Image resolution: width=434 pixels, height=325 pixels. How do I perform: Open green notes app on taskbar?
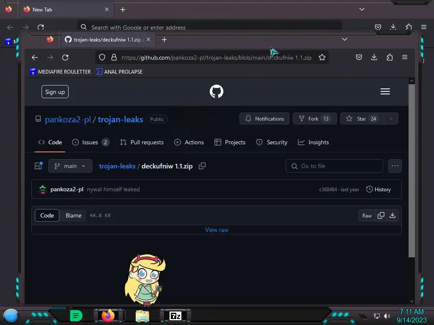tap(76, 316)
